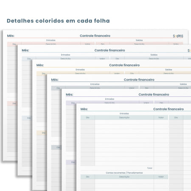Click "Contas recorrentes / Parcelamentos" heading
This screenshot has width=191, height=191.
tap(124, 173)
